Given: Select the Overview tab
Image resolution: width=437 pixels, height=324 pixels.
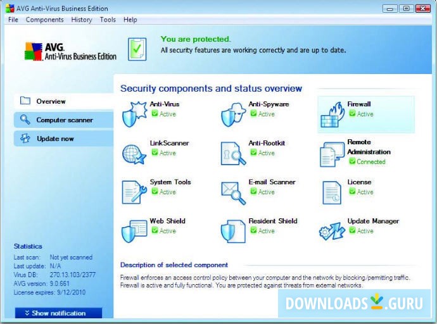Looking at the screenshot, I should point(64,101).
